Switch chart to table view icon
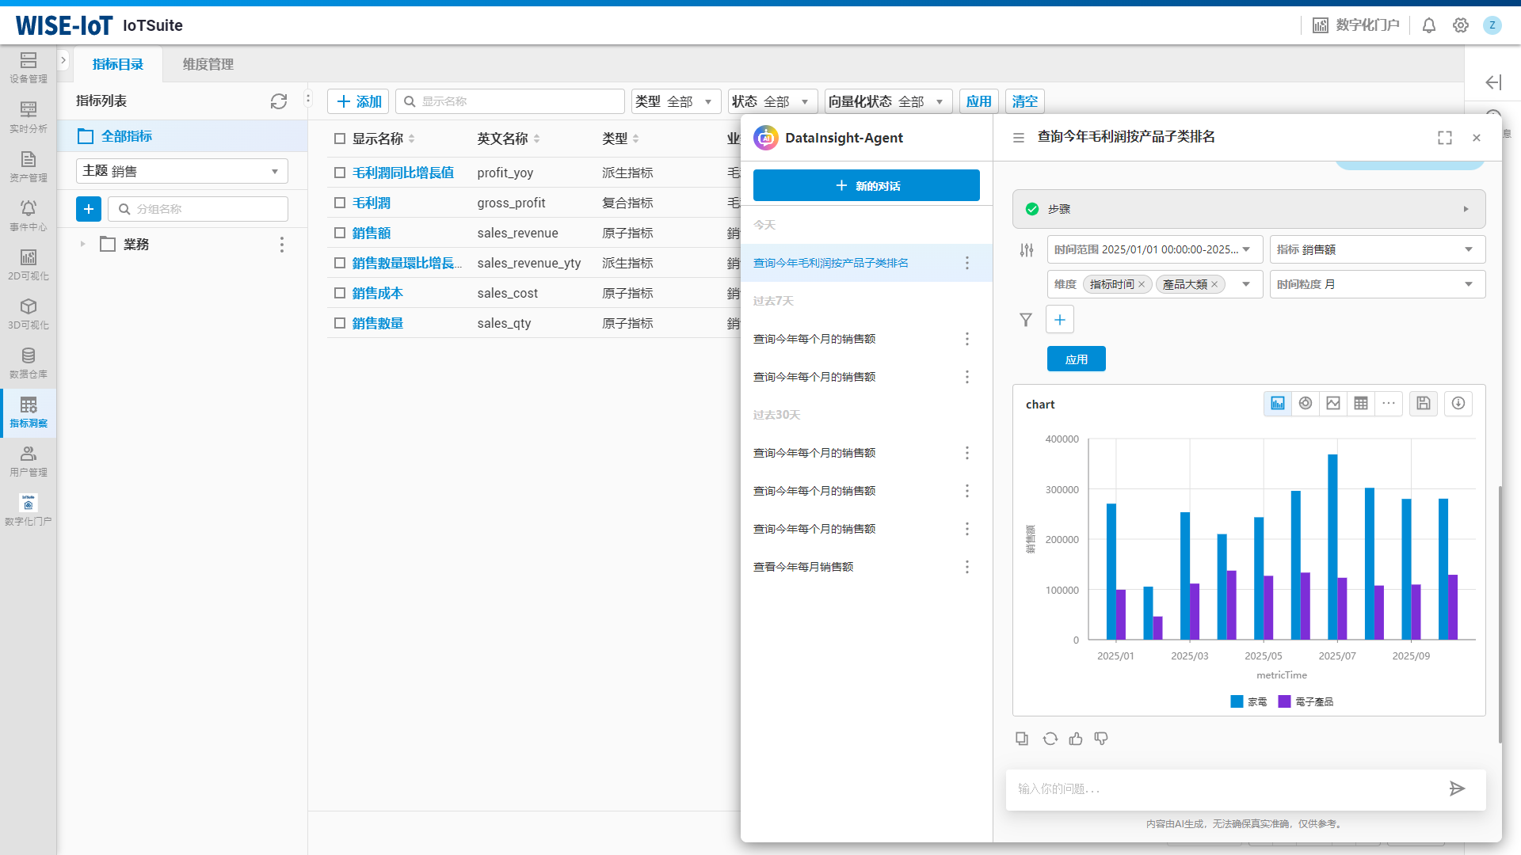This screenshot has height=855, width=1521. 1361,404
